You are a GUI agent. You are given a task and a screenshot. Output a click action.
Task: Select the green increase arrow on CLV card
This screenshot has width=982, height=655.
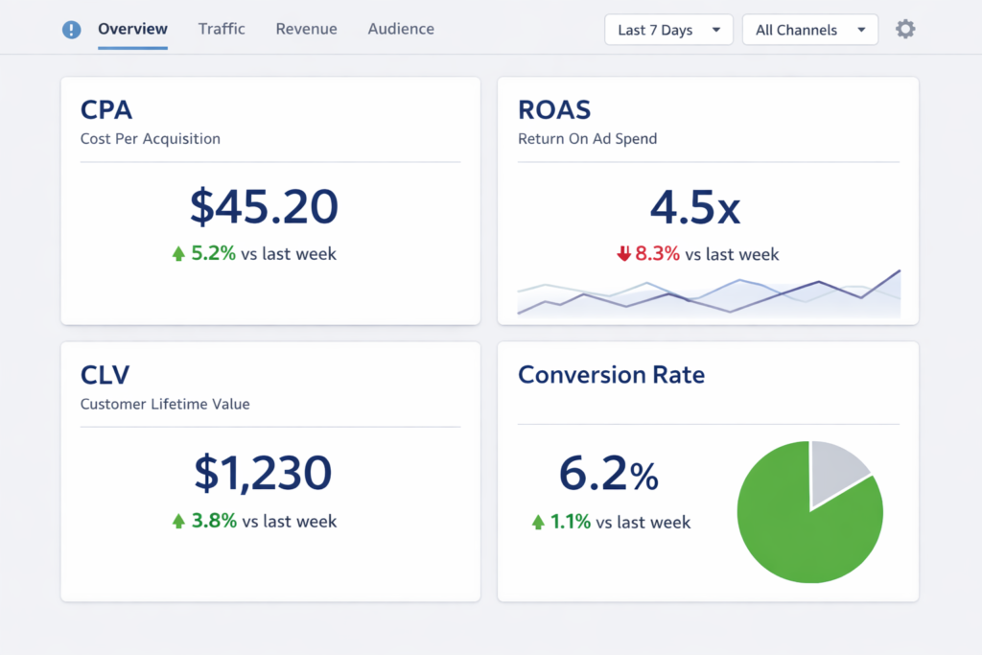[178, 521]
